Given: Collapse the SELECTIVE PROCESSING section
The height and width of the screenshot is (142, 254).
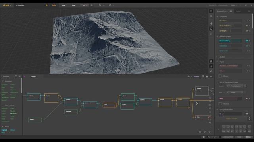Looking at the screenshot, I should (x=217, y=82).
